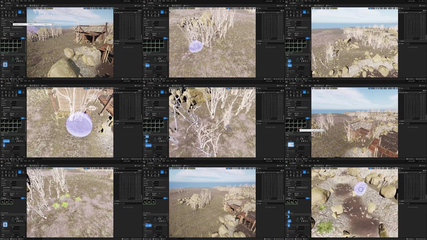Image resolution: width=427 pixels, height=240 pixels.
Task: Click the Brush Size value in the hut-and-boulder editor
Action: tap(13, 22)
